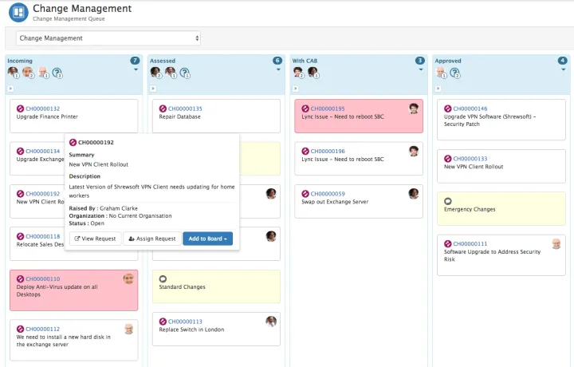The height and width of the screenshot is (367, 574).
Task: Open the CH00000195 request link
Action: click(327, 109)
